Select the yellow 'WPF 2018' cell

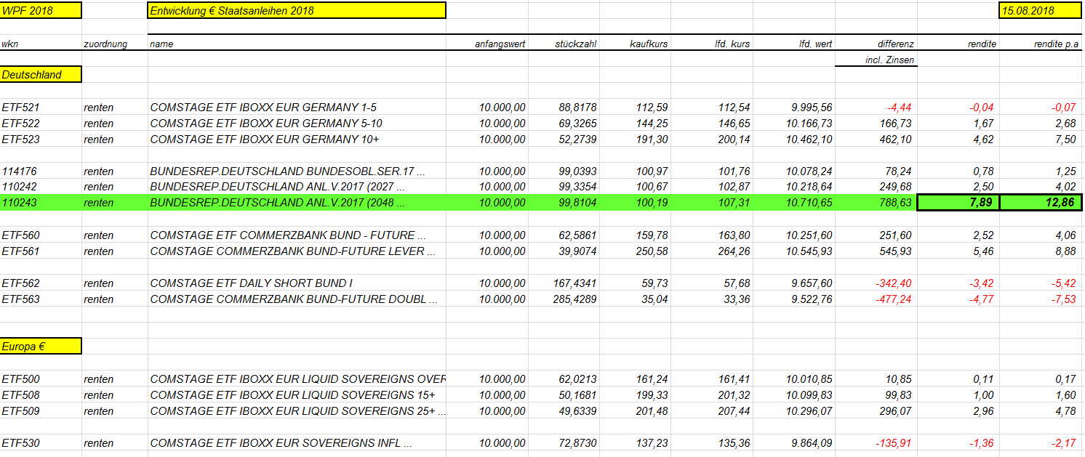coord(41,11)
